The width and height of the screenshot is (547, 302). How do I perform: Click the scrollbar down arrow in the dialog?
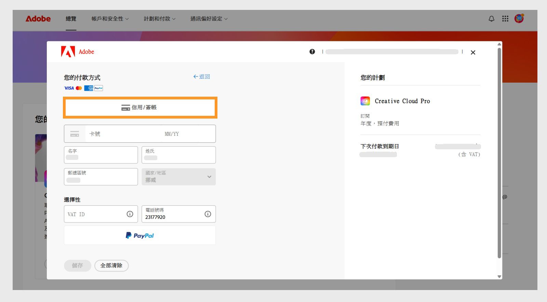pyautogui.click(x=499, y=276)
